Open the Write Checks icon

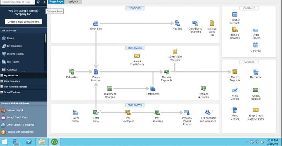pyautogui.click(x=235, y=90)
